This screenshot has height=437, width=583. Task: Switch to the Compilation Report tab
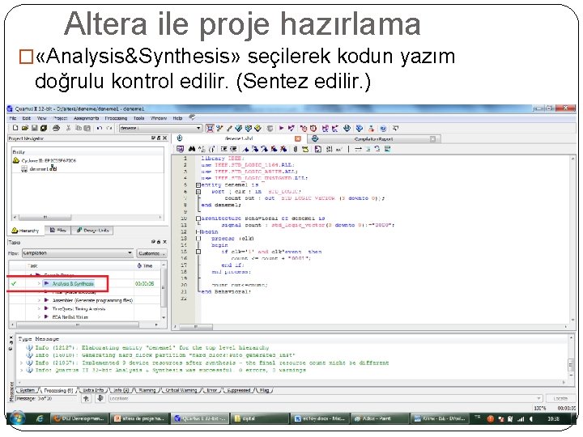(373, 139)
